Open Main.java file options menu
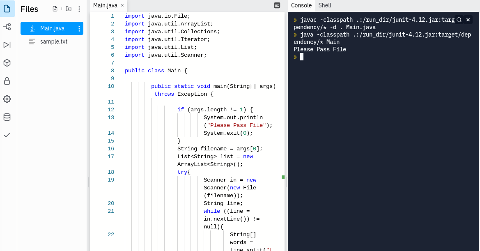The image size is (480, 251). (79, 28)
